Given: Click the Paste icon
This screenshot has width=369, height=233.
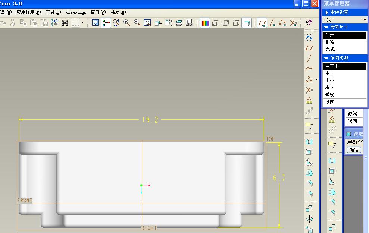Looking at the screenshot, I should 34,23.
